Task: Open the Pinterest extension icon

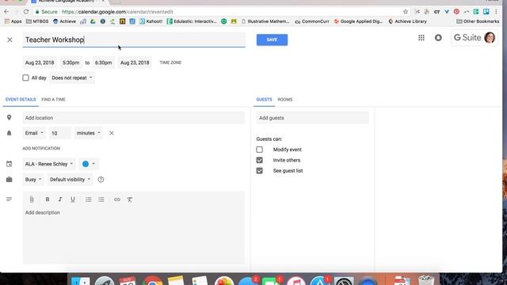Action: pos(456,12)
